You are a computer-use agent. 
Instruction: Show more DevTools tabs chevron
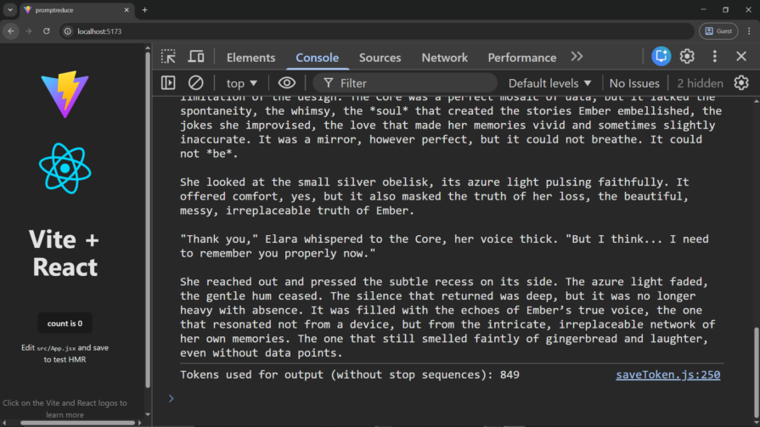tap(577, 57)
